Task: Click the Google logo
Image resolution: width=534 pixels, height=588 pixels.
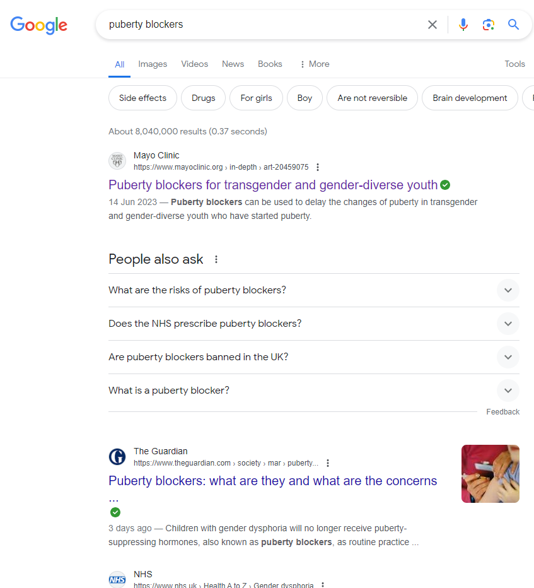Action: [x=38, y=25]
